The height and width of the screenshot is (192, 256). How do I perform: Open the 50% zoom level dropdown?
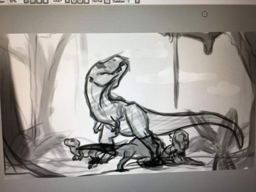click(x=26, y=1)
